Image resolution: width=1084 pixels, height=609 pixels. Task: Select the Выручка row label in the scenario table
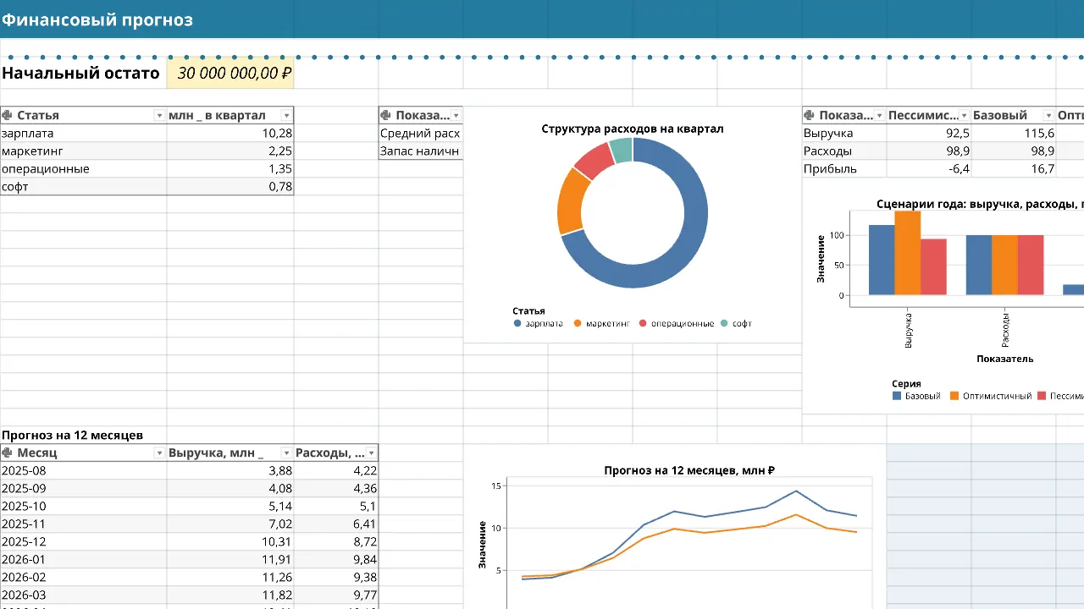click(x=844, y=134)
